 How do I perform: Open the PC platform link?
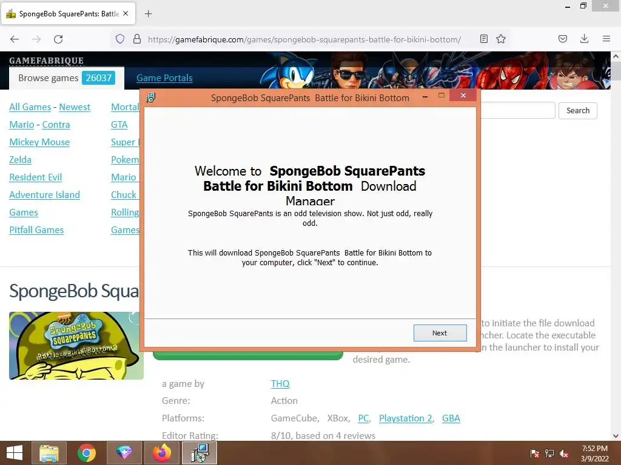pos(363,418)
